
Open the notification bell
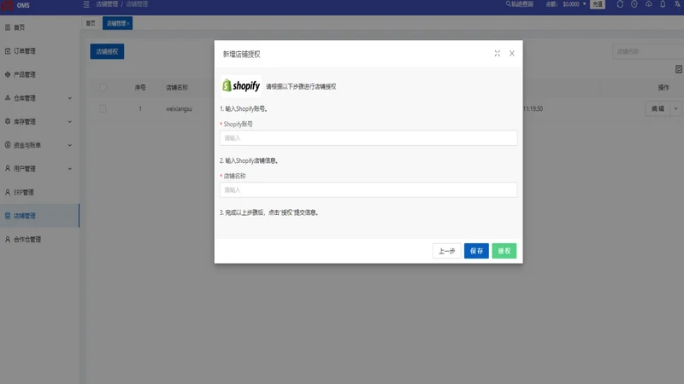click(663, 4)
